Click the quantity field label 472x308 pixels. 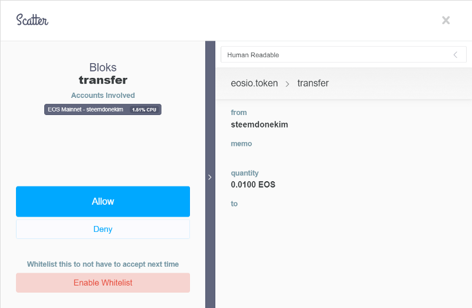coord(245,173)
